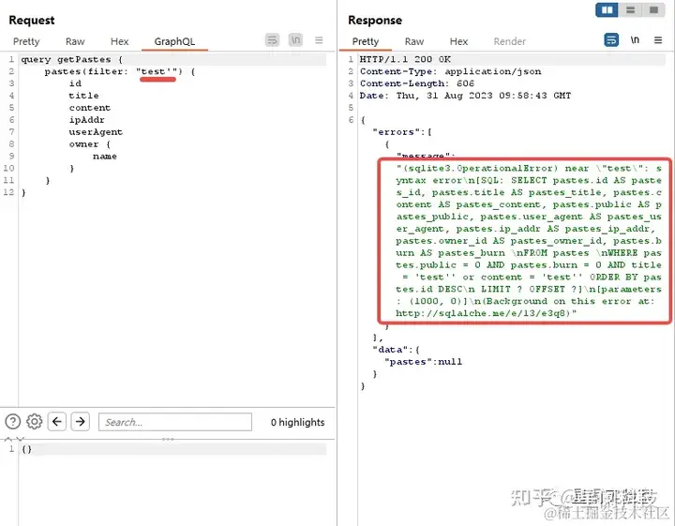Click 'title' field in query

(x=83, y=96)
